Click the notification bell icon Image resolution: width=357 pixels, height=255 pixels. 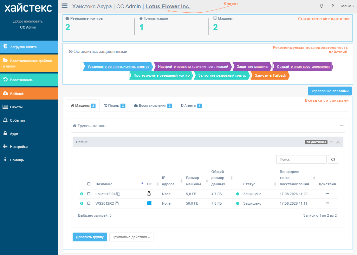[321, 6]
